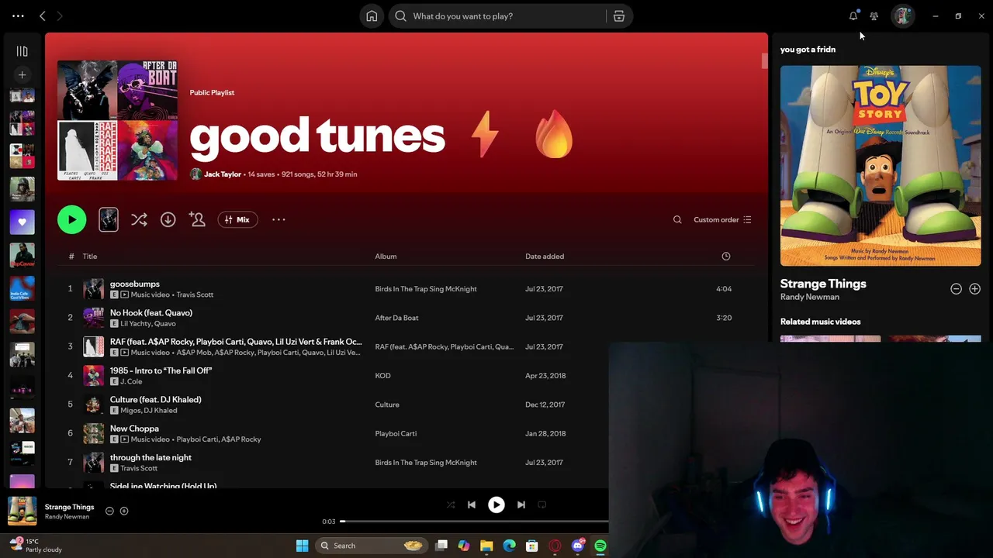Open the After Da Boat album link
Screen dimensions: 993x558
point(396,318)
